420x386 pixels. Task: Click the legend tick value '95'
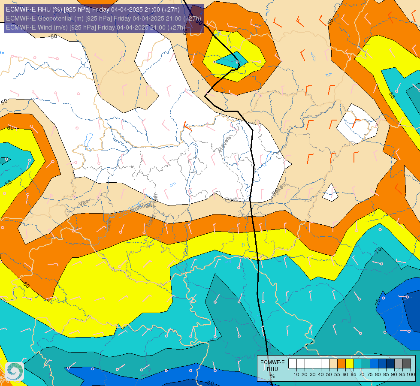[x=402, y=374]
